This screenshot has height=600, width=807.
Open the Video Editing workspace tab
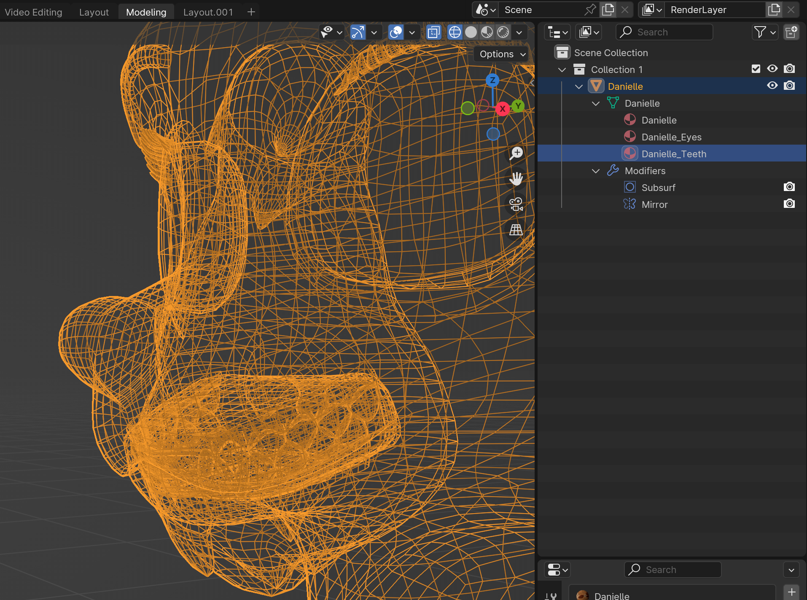coord(33,12)
